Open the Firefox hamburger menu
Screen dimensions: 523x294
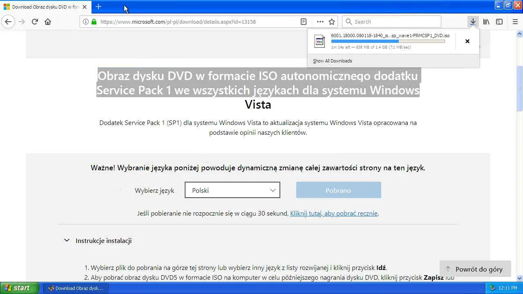coord(515,22)
